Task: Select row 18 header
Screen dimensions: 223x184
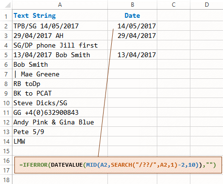Action: click(x=6, y=180)
